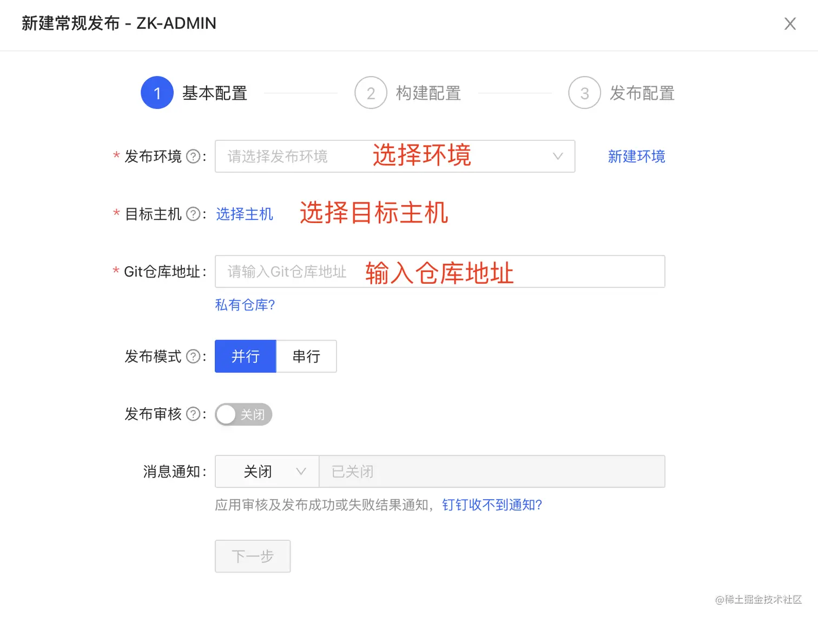818x621 pixels.
Task: Click step 2 circle 构建配置
Action: point(371,93)
